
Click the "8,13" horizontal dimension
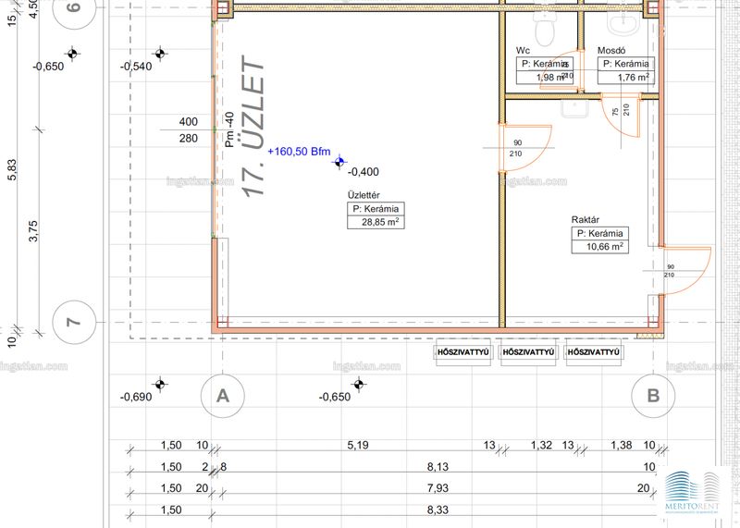click(438, 467)
